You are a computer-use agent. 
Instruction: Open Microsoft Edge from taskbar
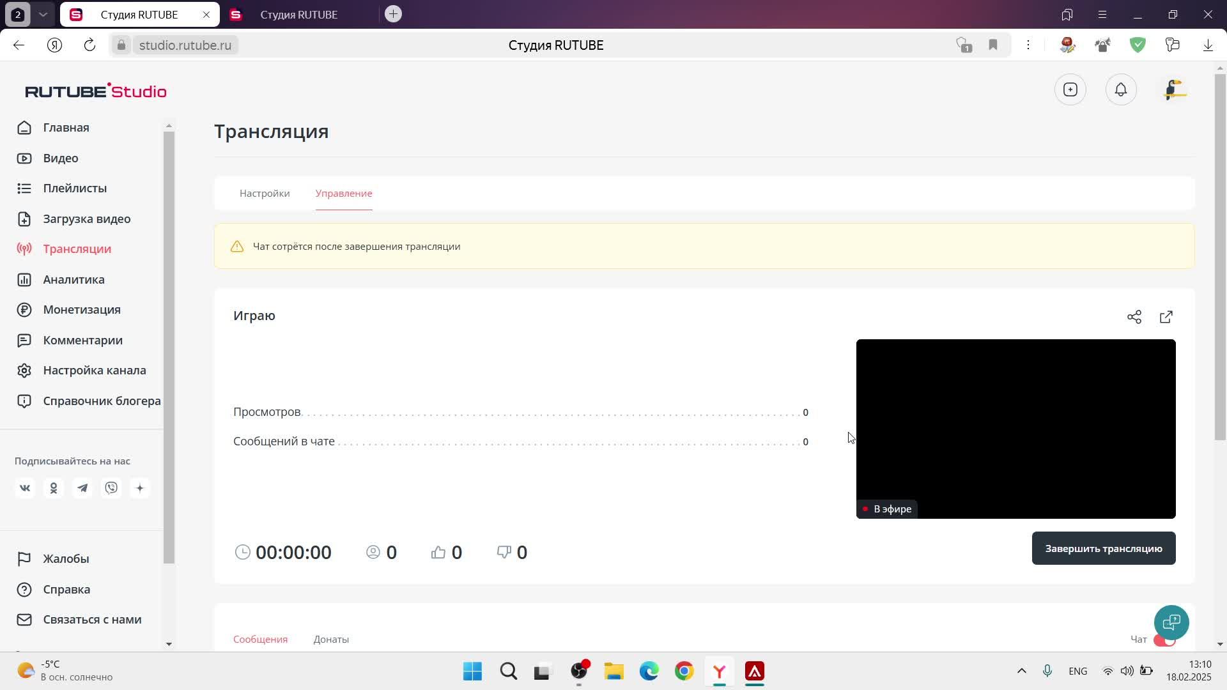[649, 672]
